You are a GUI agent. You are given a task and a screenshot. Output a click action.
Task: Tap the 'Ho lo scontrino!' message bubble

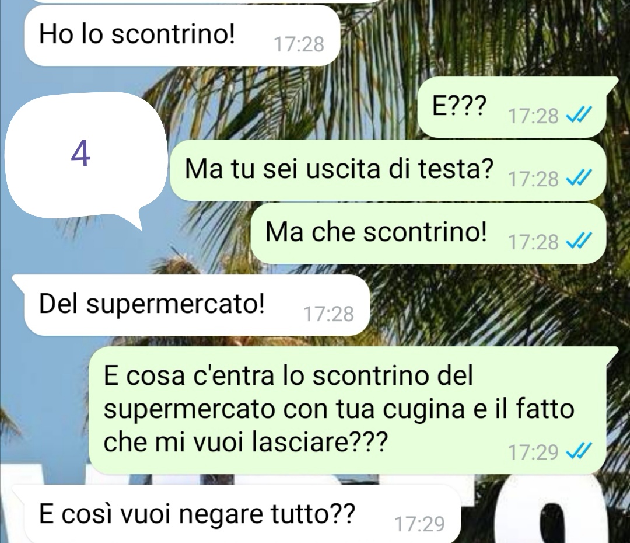[182, 35]
